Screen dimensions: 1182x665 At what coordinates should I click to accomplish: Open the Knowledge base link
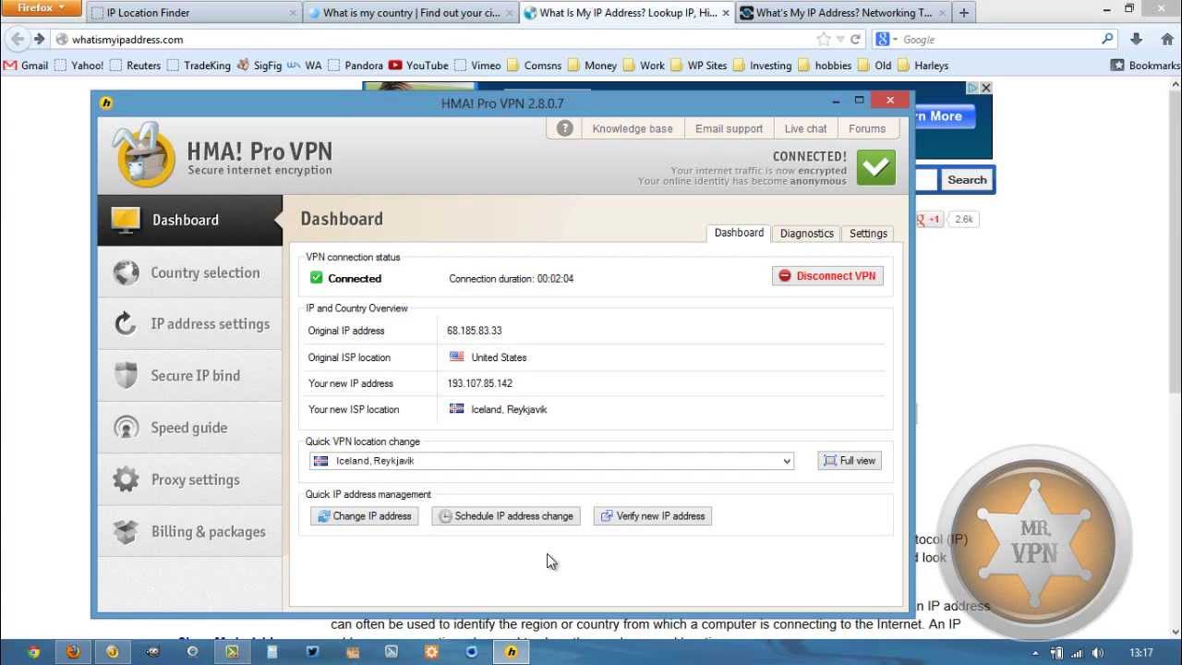click(x=633, y=128)
